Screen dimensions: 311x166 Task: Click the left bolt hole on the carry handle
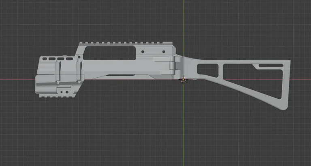pyautogui.click(x=142, y=52)
